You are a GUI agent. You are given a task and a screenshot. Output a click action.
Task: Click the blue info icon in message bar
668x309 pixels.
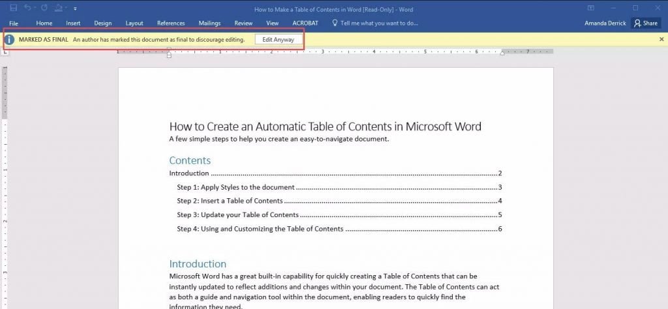[x=10, y=39]
